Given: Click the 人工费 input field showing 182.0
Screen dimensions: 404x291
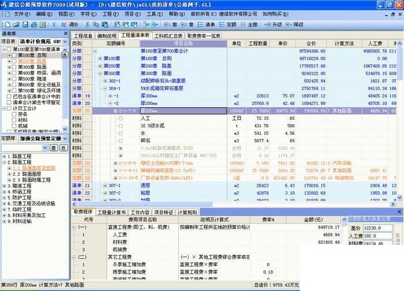Looking at the screenshot, I should 377,236.
